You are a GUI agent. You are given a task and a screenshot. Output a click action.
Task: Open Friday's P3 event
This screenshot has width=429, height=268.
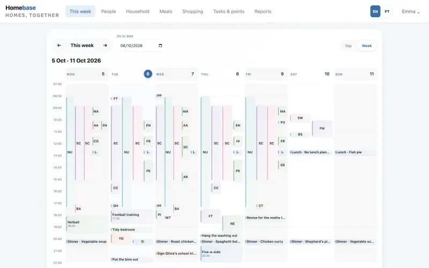click(283, 122)
